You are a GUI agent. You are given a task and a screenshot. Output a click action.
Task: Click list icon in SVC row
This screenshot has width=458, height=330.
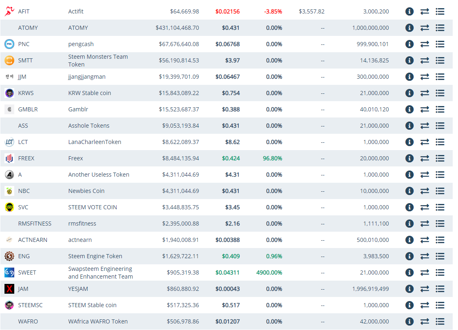pyautogui.click(x=440, y=207)
